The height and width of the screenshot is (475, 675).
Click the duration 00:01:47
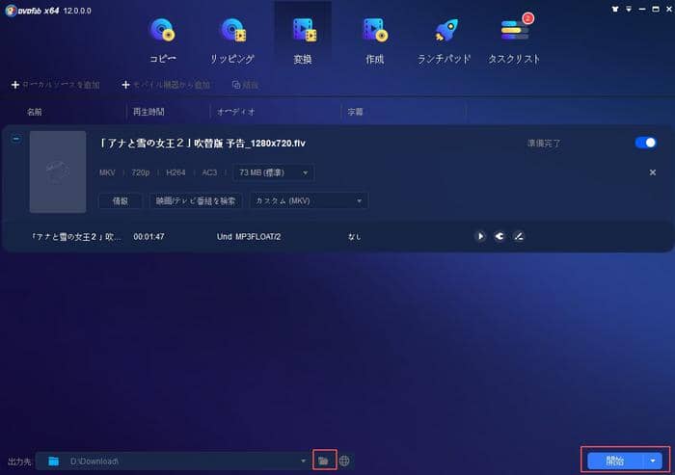[x=148, y=237]
